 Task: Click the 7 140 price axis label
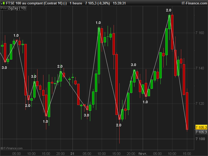[x=200, y=68]
